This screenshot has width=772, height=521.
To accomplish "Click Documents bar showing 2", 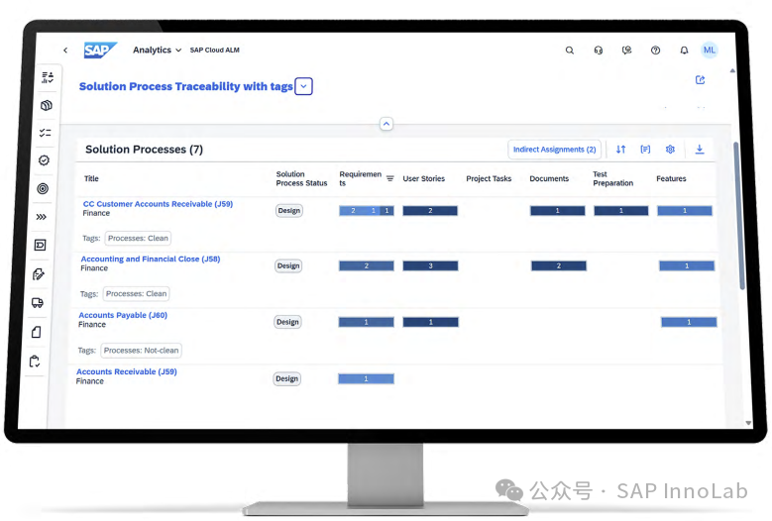I will point(559,265).
